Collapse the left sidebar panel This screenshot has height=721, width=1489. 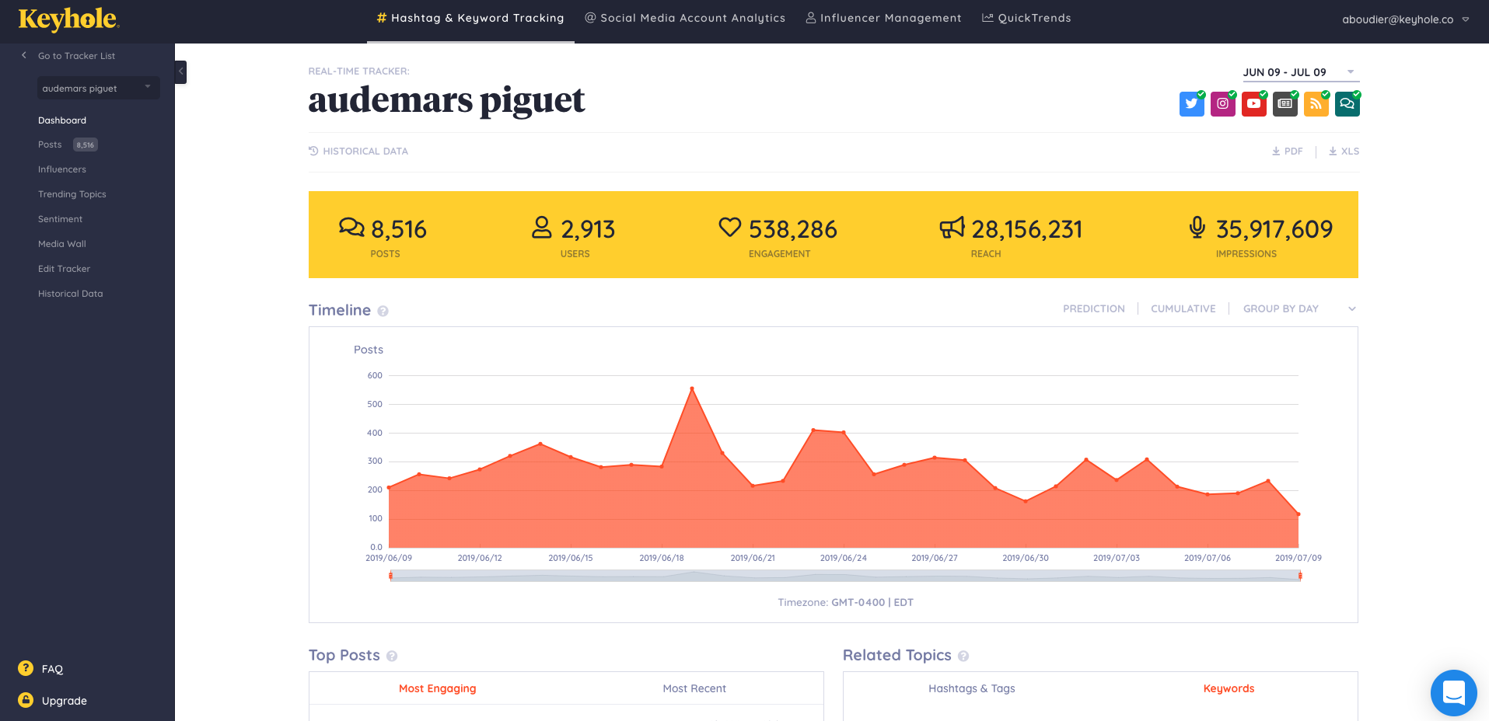180,72
